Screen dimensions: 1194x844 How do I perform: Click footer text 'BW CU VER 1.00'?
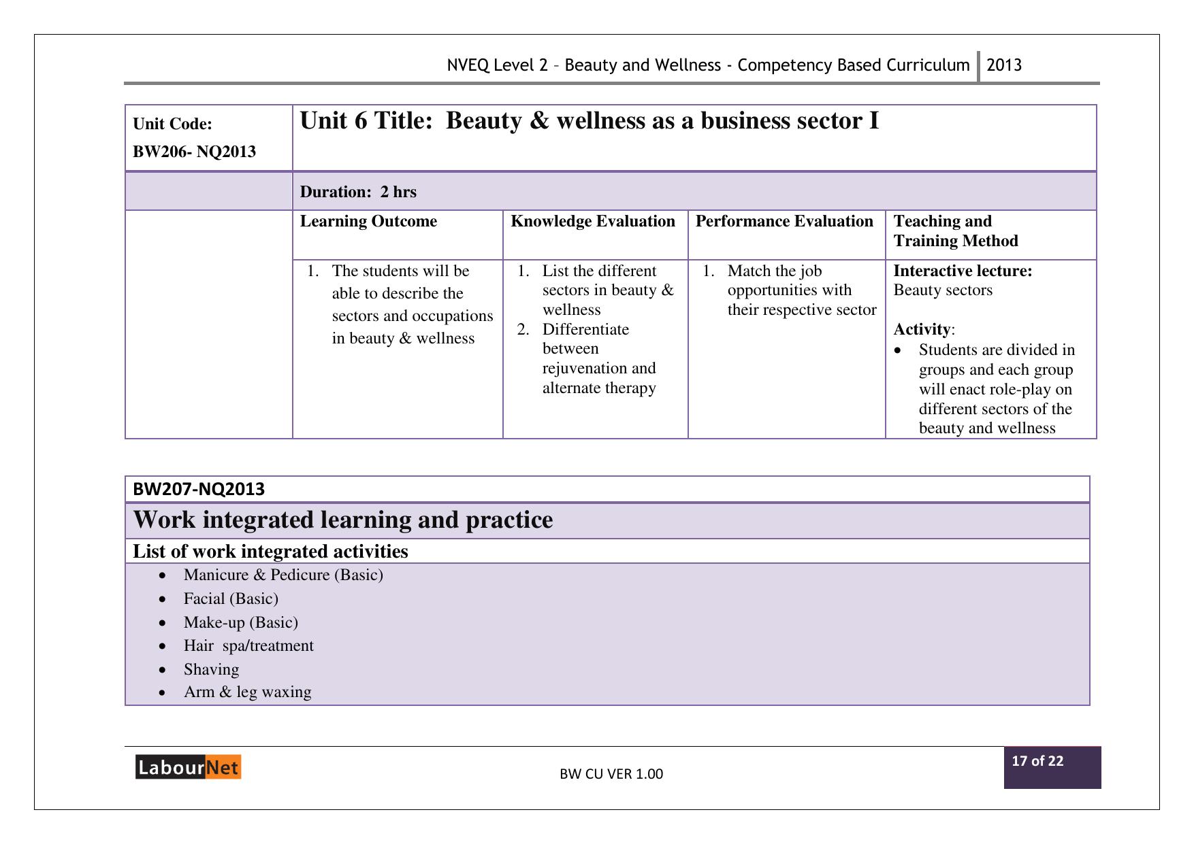click(611, 774)
